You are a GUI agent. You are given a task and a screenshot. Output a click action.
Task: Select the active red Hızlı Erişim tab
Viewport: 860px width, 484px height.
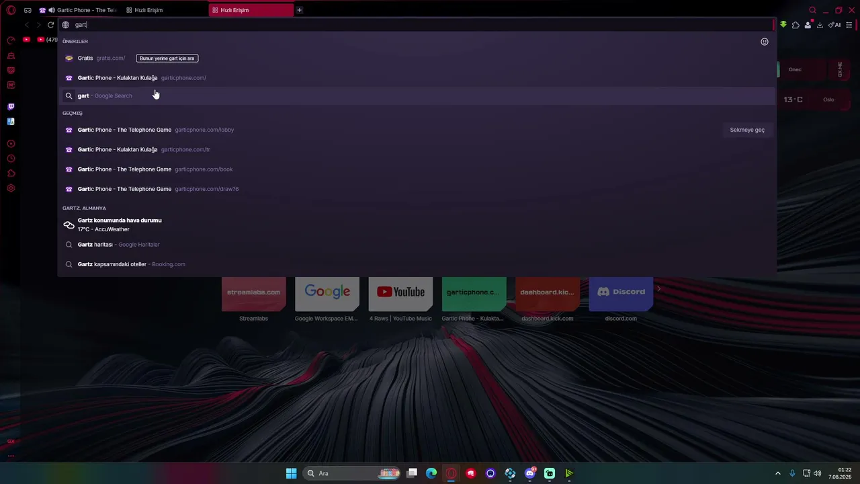251,10
